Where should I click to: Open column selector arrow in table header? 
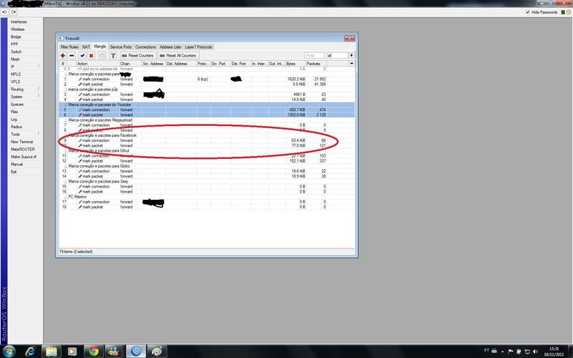[352, 64]
